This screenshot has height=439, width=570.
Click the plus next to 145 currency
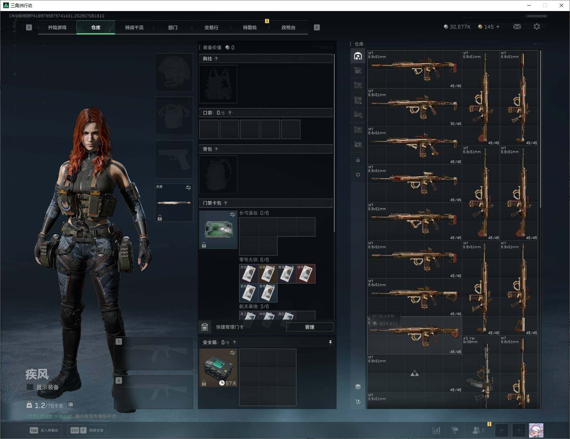pyautogui.click(x=498, y=27)
